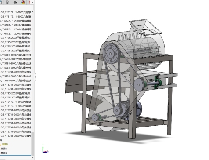Open the ConfigurationManager tab icon

[x=8, y=2]
